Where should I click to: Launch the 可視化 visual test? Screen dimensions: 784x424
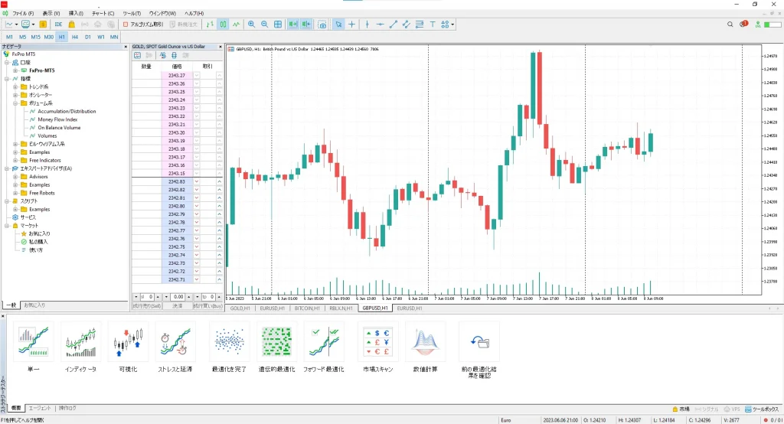point(128,347)
